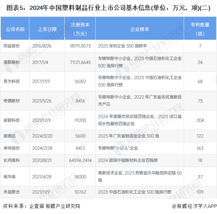Screen dimensions: 217x214
Task: Click the listing date 2017/1/4
Action: 40,62
